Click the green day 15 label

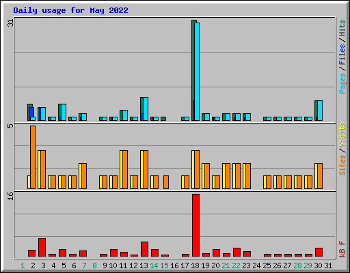(164, 265)
